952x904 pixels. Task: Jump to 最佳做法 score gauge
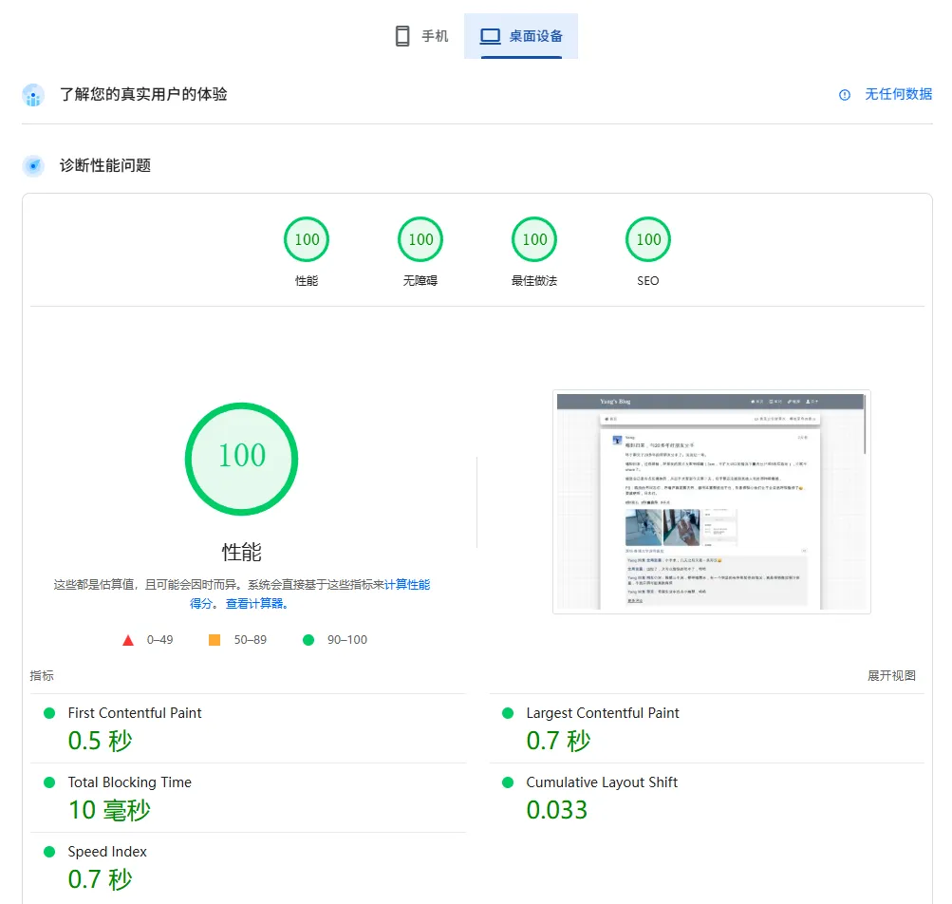pos(534,240)
